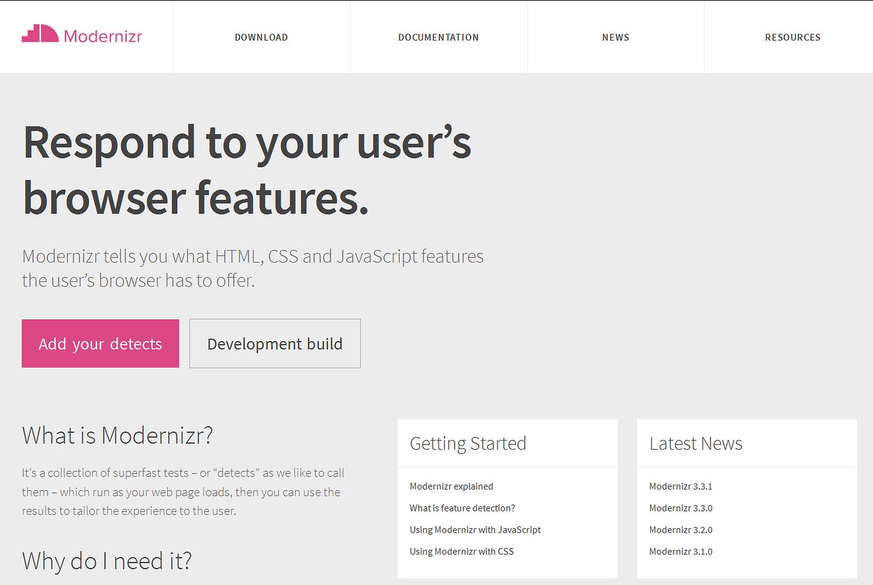Open Using Modernizr with JavaScript link
This screenshot has height=585, width=873.
pos(475,530)
